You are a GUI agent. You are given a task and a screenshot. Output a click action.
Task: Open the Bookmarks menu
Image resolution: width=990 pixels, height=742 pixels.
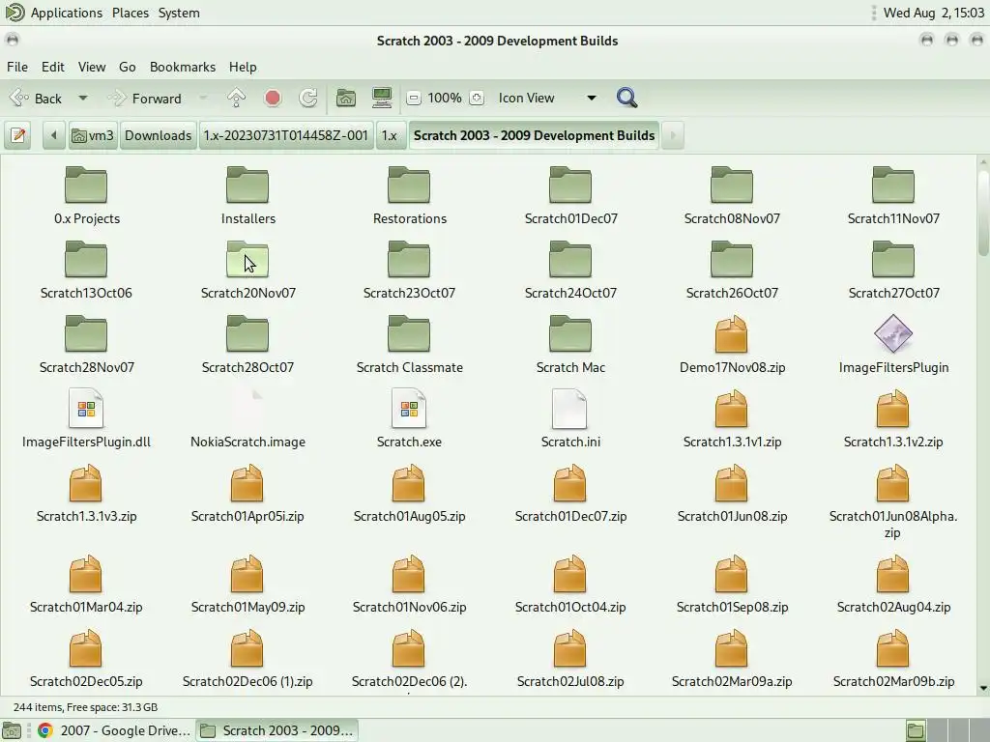[x=183, y=67]
